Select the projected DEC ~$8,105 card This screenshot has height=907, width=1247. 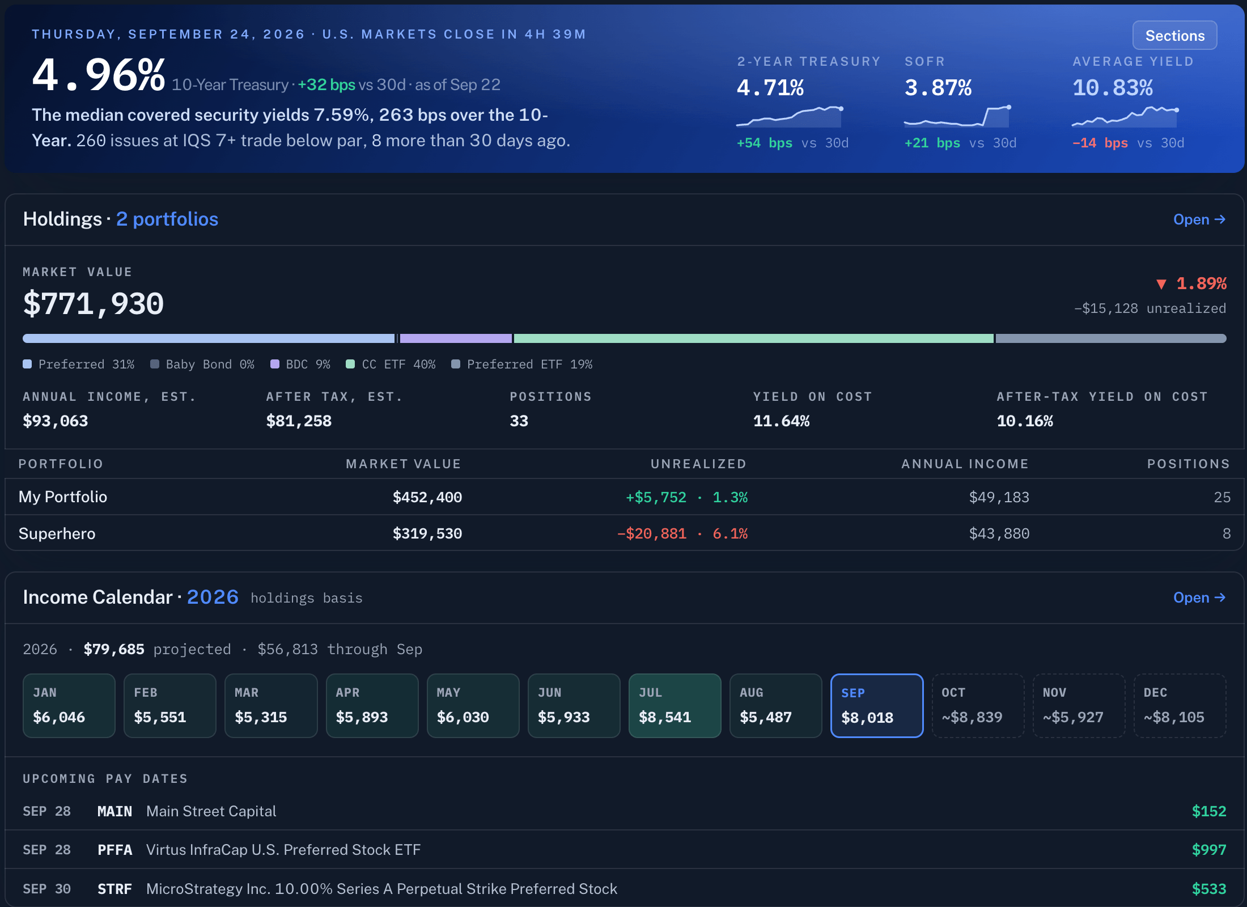tap(1180, 706)
